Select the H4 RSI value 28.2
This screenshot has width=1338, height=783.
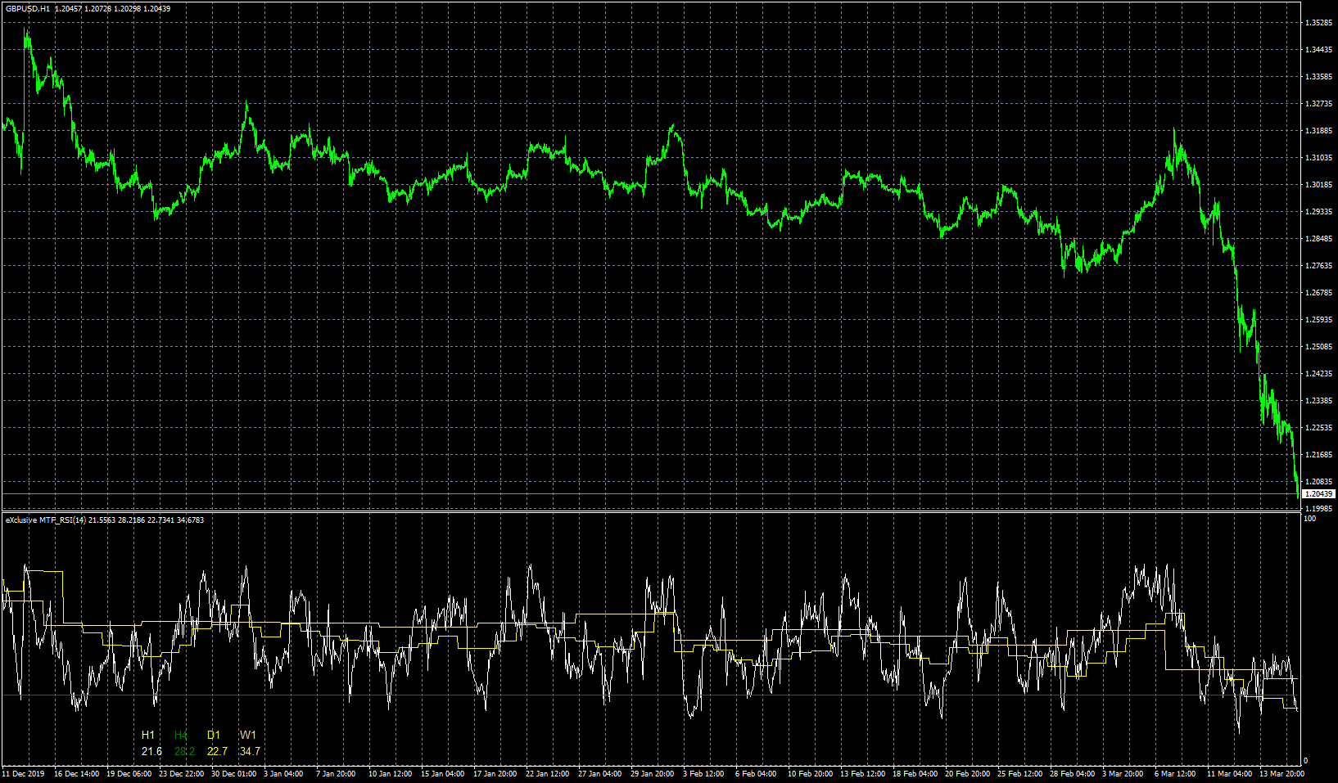[184, 751]
